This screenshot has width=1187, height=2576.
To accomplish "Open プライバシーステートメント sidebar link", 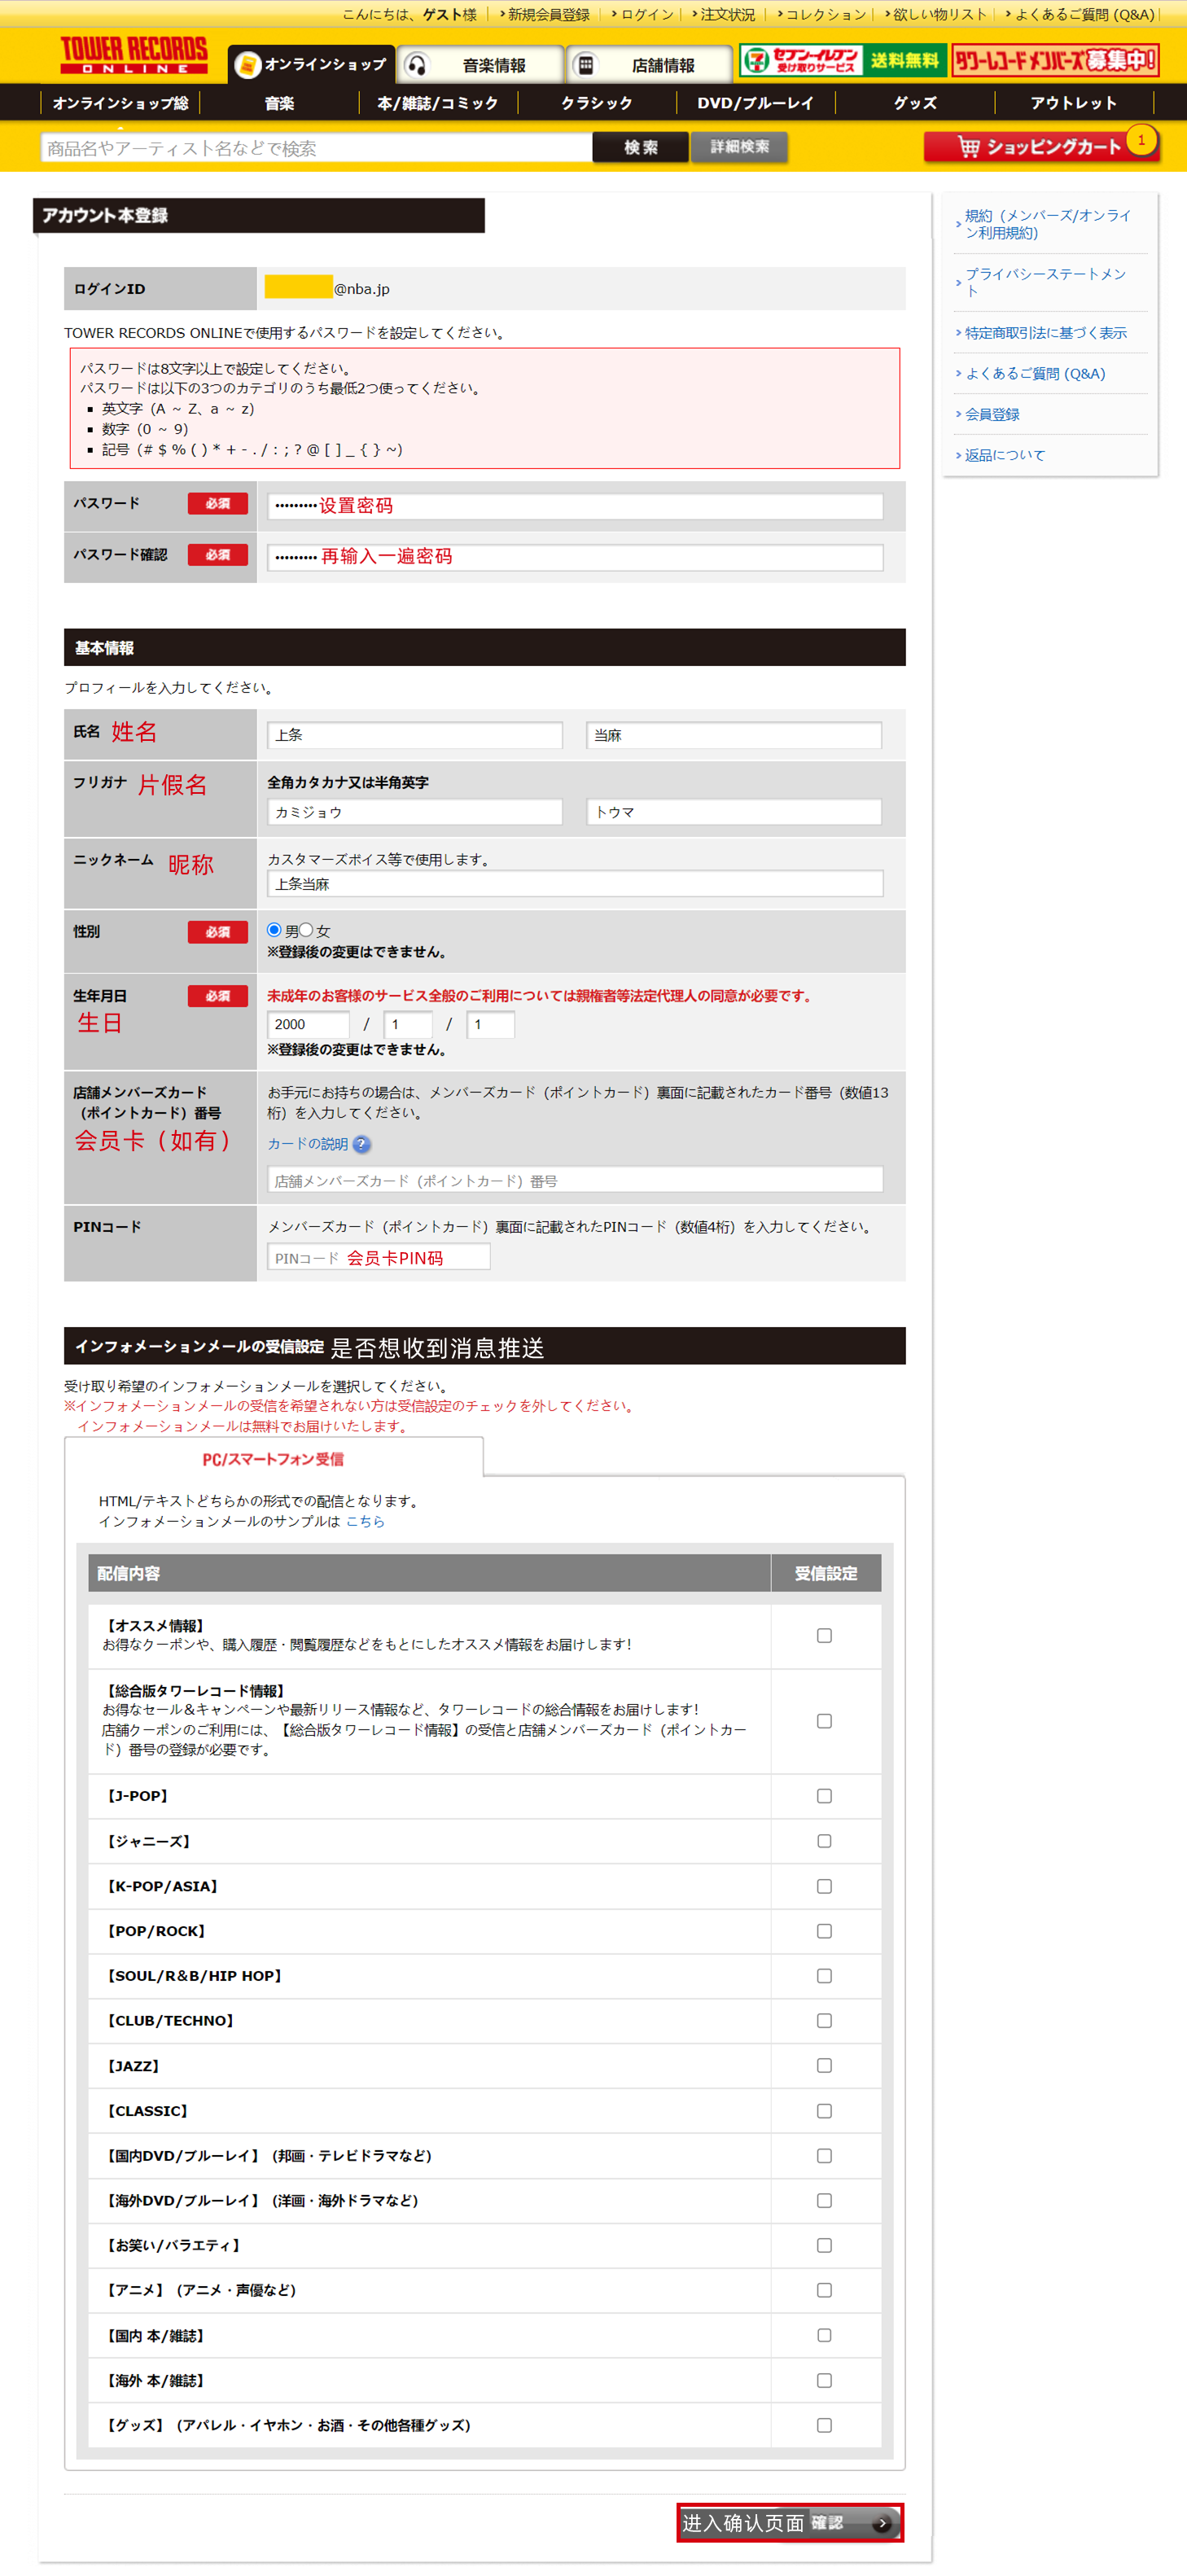I will pyautogui.click(x=1045, y=282).
